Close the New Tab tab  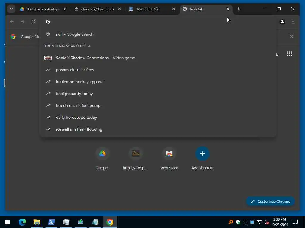[x=228, y=9]
